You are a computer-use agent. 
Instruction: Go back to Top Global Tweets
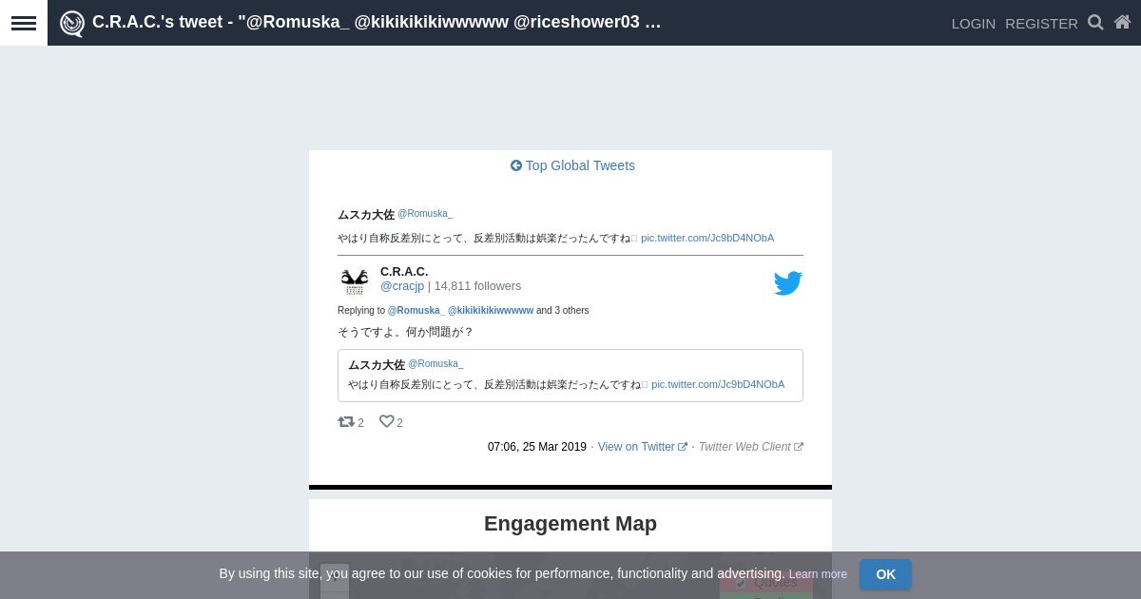572,165
